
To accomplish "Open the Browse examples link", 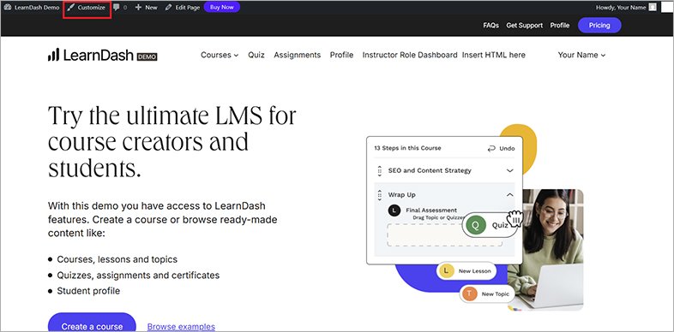I will [181, 326].
